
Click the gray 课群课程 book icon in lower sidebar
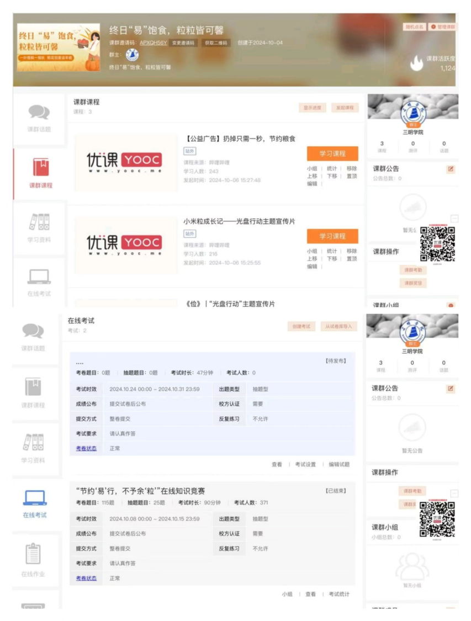click(33, 386)
